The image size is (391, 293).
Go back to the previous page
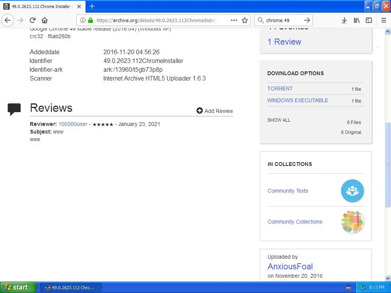point(8,20)
